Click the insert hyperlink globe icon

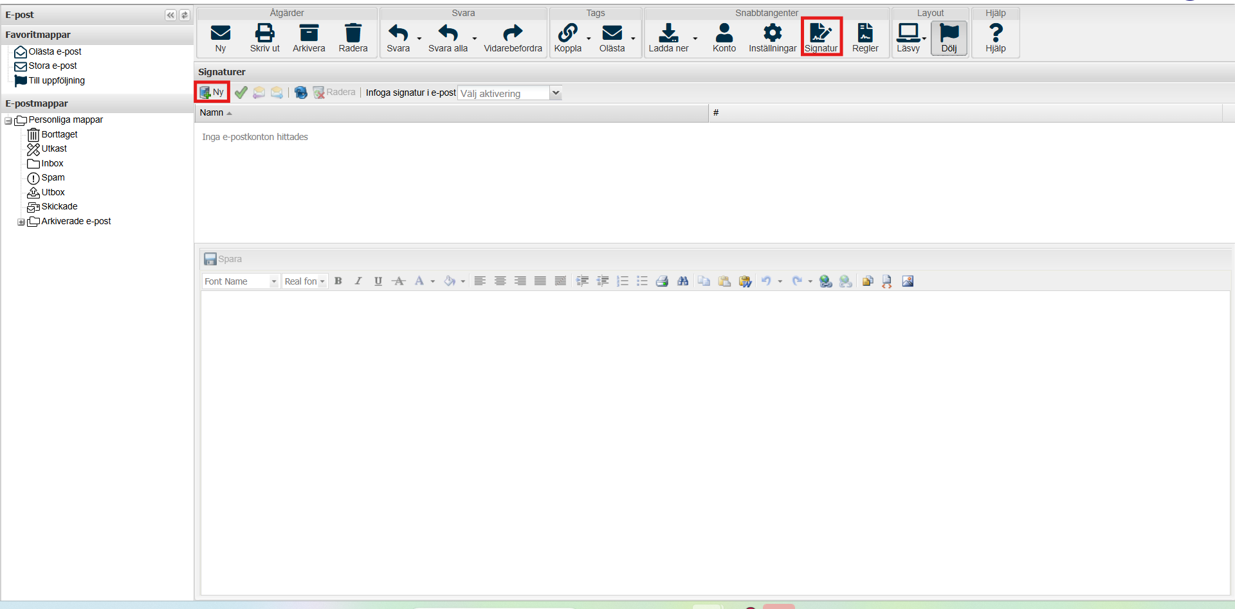(x=825, y=281)
